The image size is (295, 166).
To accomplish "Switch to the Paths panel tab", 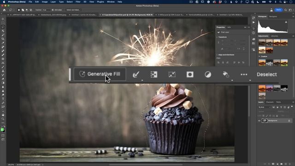I will click(278, 102).
